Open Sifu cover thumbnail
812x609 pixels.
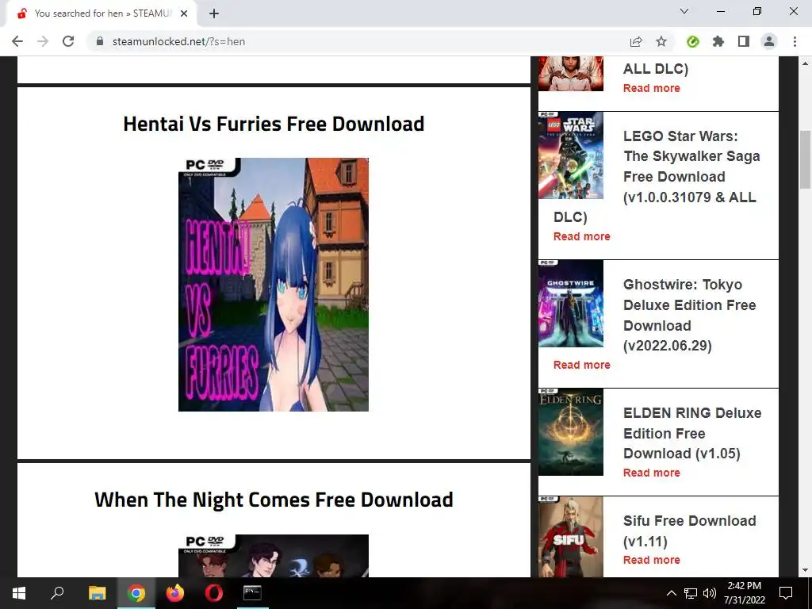[x=571, y=537]
